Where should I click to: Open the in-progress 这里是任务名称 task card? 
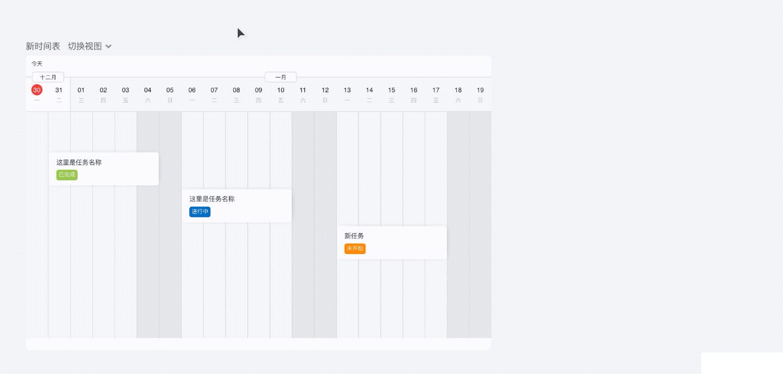tap(237, 206)
